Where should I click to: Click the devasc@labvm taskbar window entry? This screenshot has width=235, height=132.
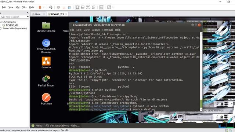(62, 125)
